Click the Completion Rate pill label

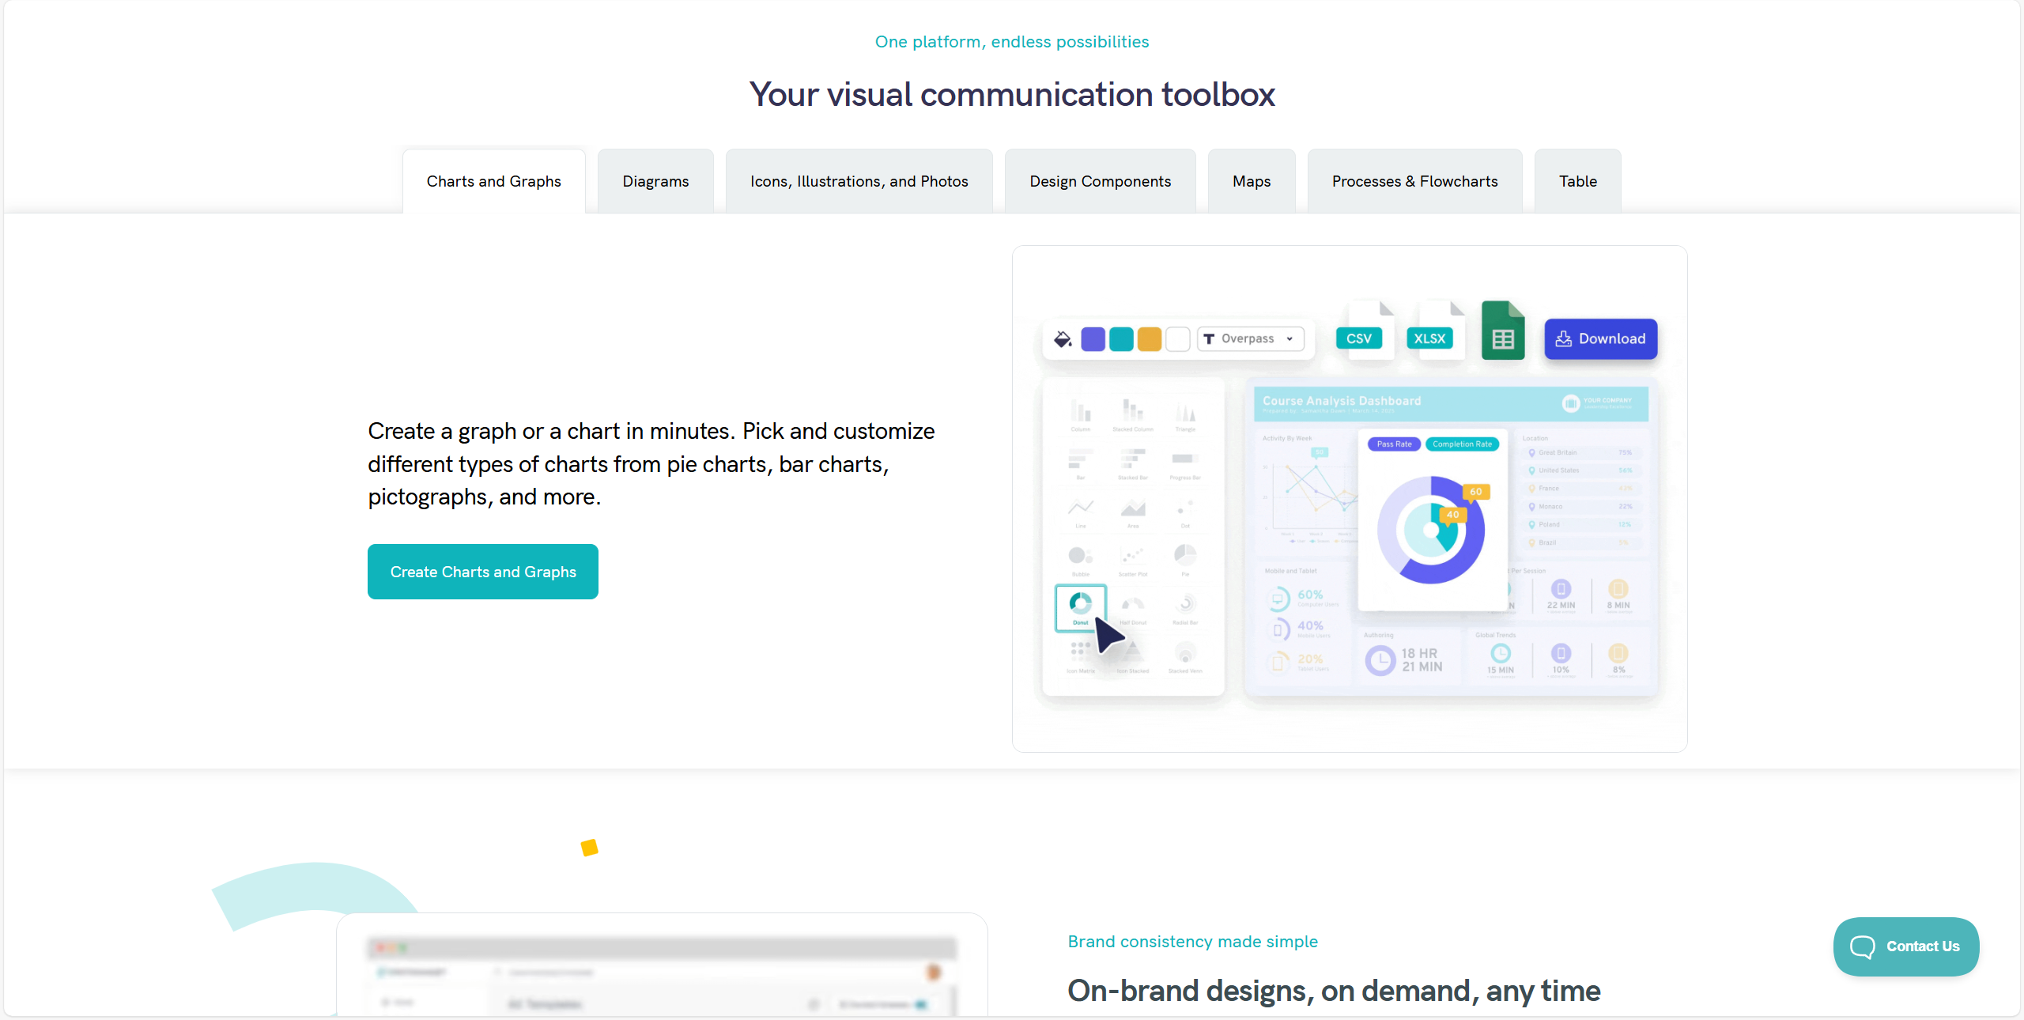coord(1462,444)
